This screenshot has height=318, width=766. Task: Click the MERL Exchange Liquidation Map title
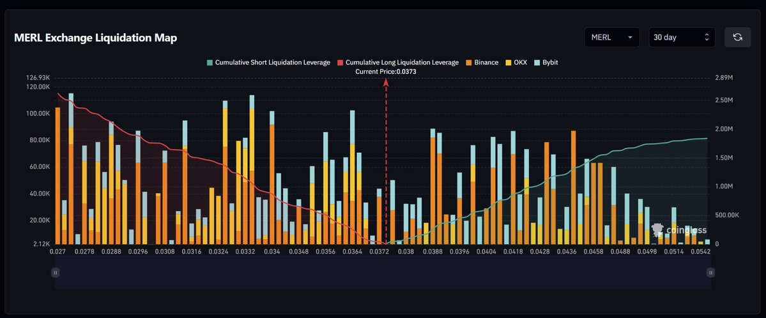(x=96, y=38)
